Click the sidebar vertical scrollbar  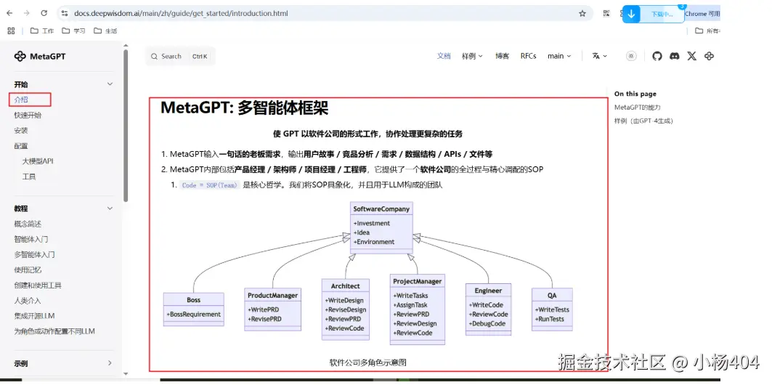click(126, 126)
